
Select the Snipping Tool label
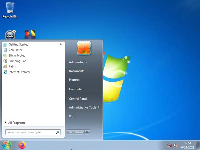18,61
